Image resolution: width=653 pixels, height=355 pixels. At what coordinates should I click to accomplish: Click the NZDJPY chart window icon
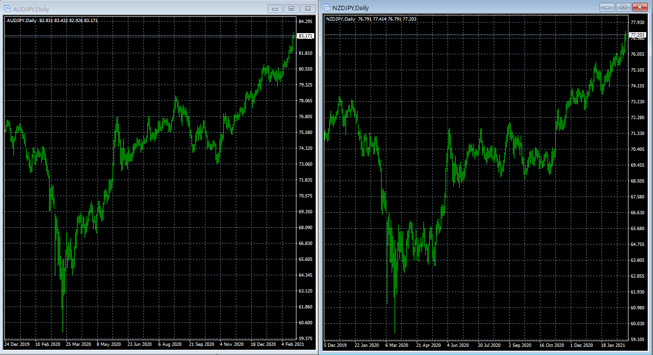(326, 7)
